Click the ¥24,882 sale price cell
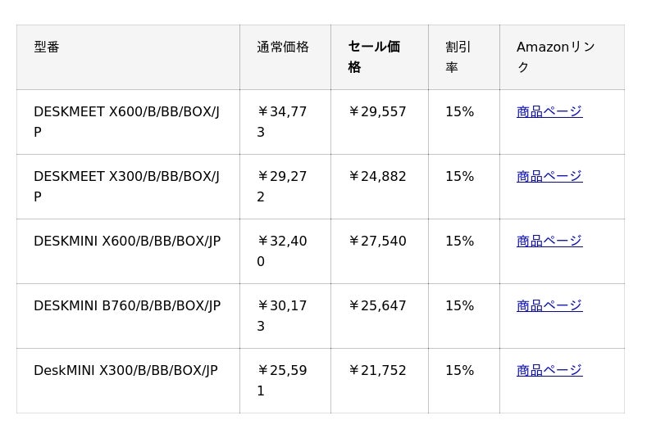 point(377,176)
